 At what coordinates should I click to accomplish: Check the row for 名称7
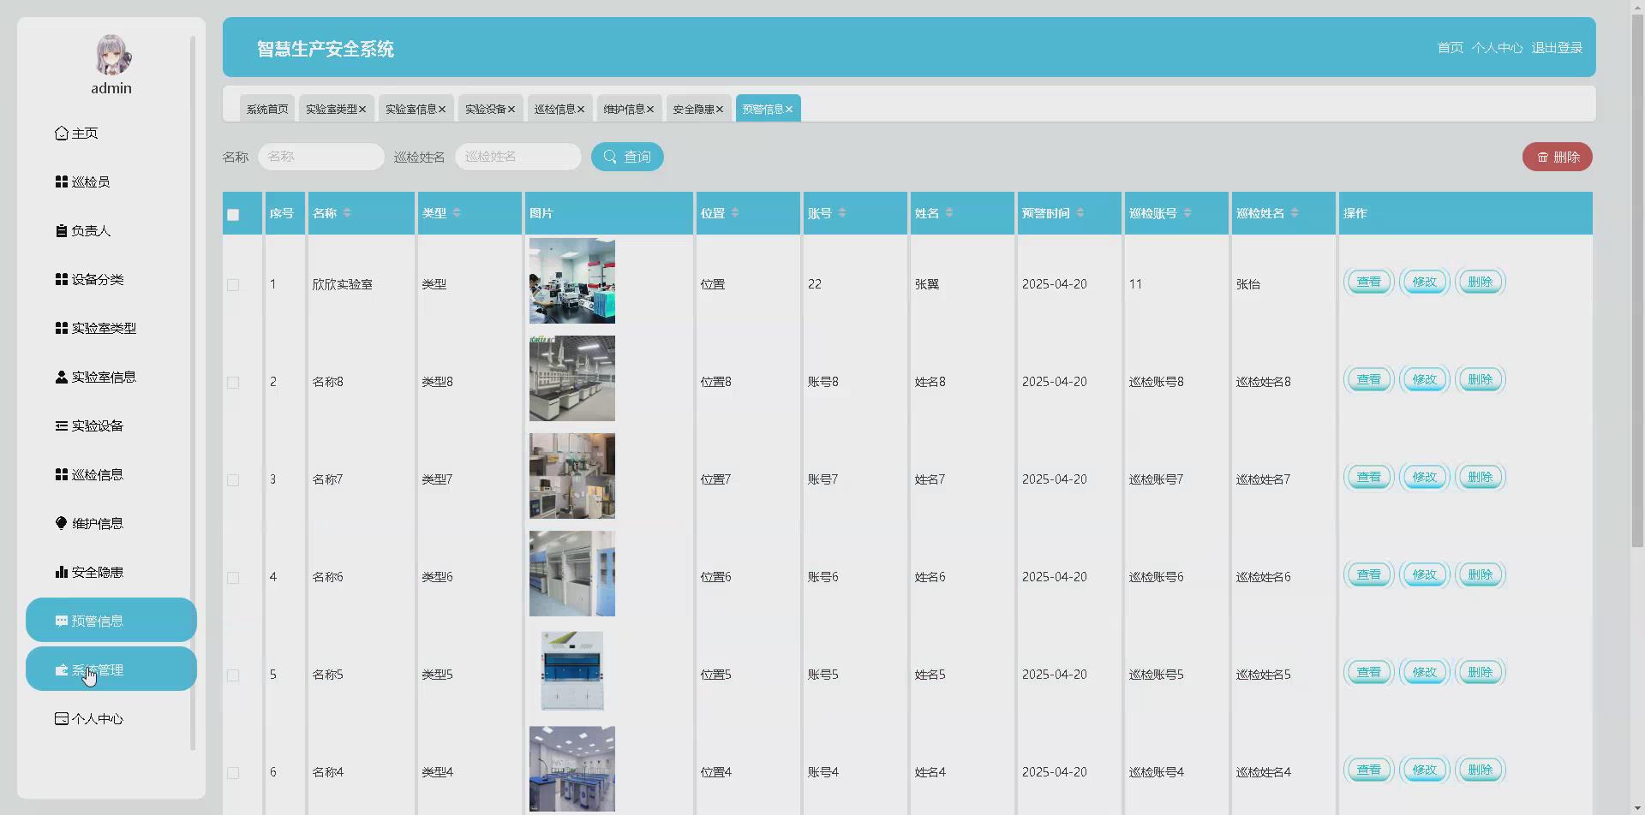pyautogui.click(x=233, y=480)
